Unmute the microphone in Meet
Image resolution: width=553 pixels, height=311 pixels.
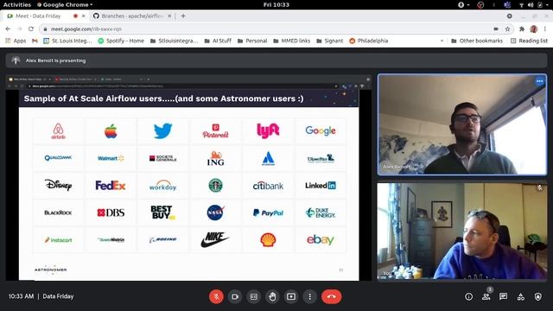pyautogui.click(x=216, y=296)
